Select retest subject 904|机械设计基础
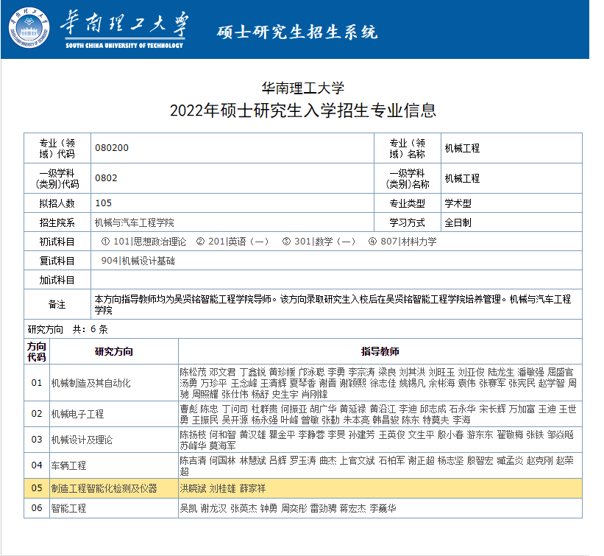 coord(138,261)
